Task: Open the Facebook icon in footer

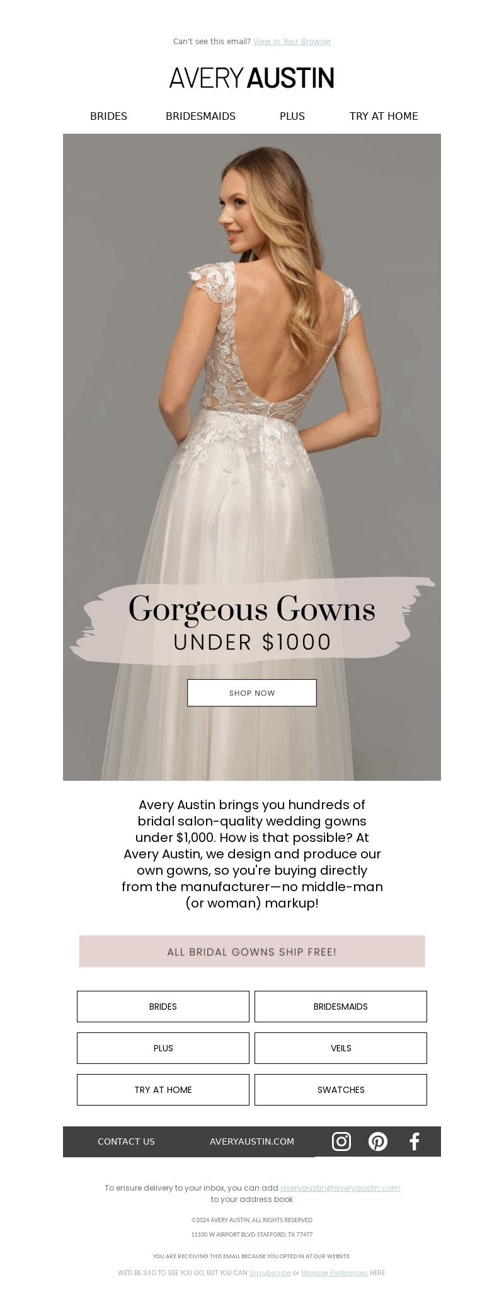Action: [x=415, y=1142]
